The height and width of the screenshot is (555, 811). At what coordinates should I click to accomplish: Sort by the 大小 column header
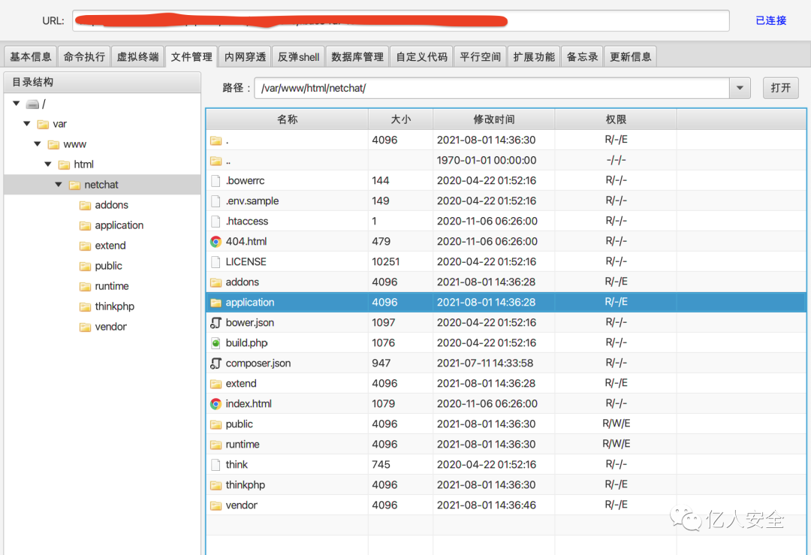coord(401,119)
